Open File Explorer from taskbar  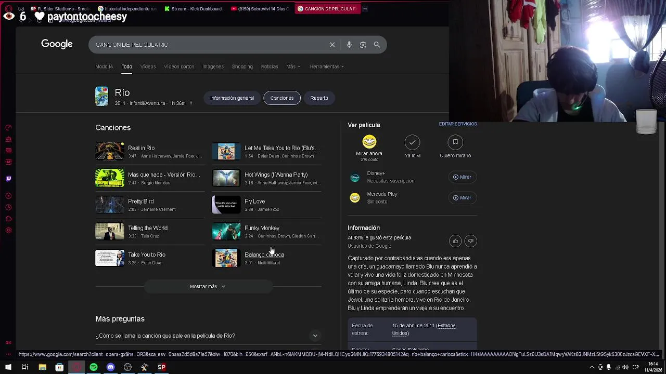(42, 367)
